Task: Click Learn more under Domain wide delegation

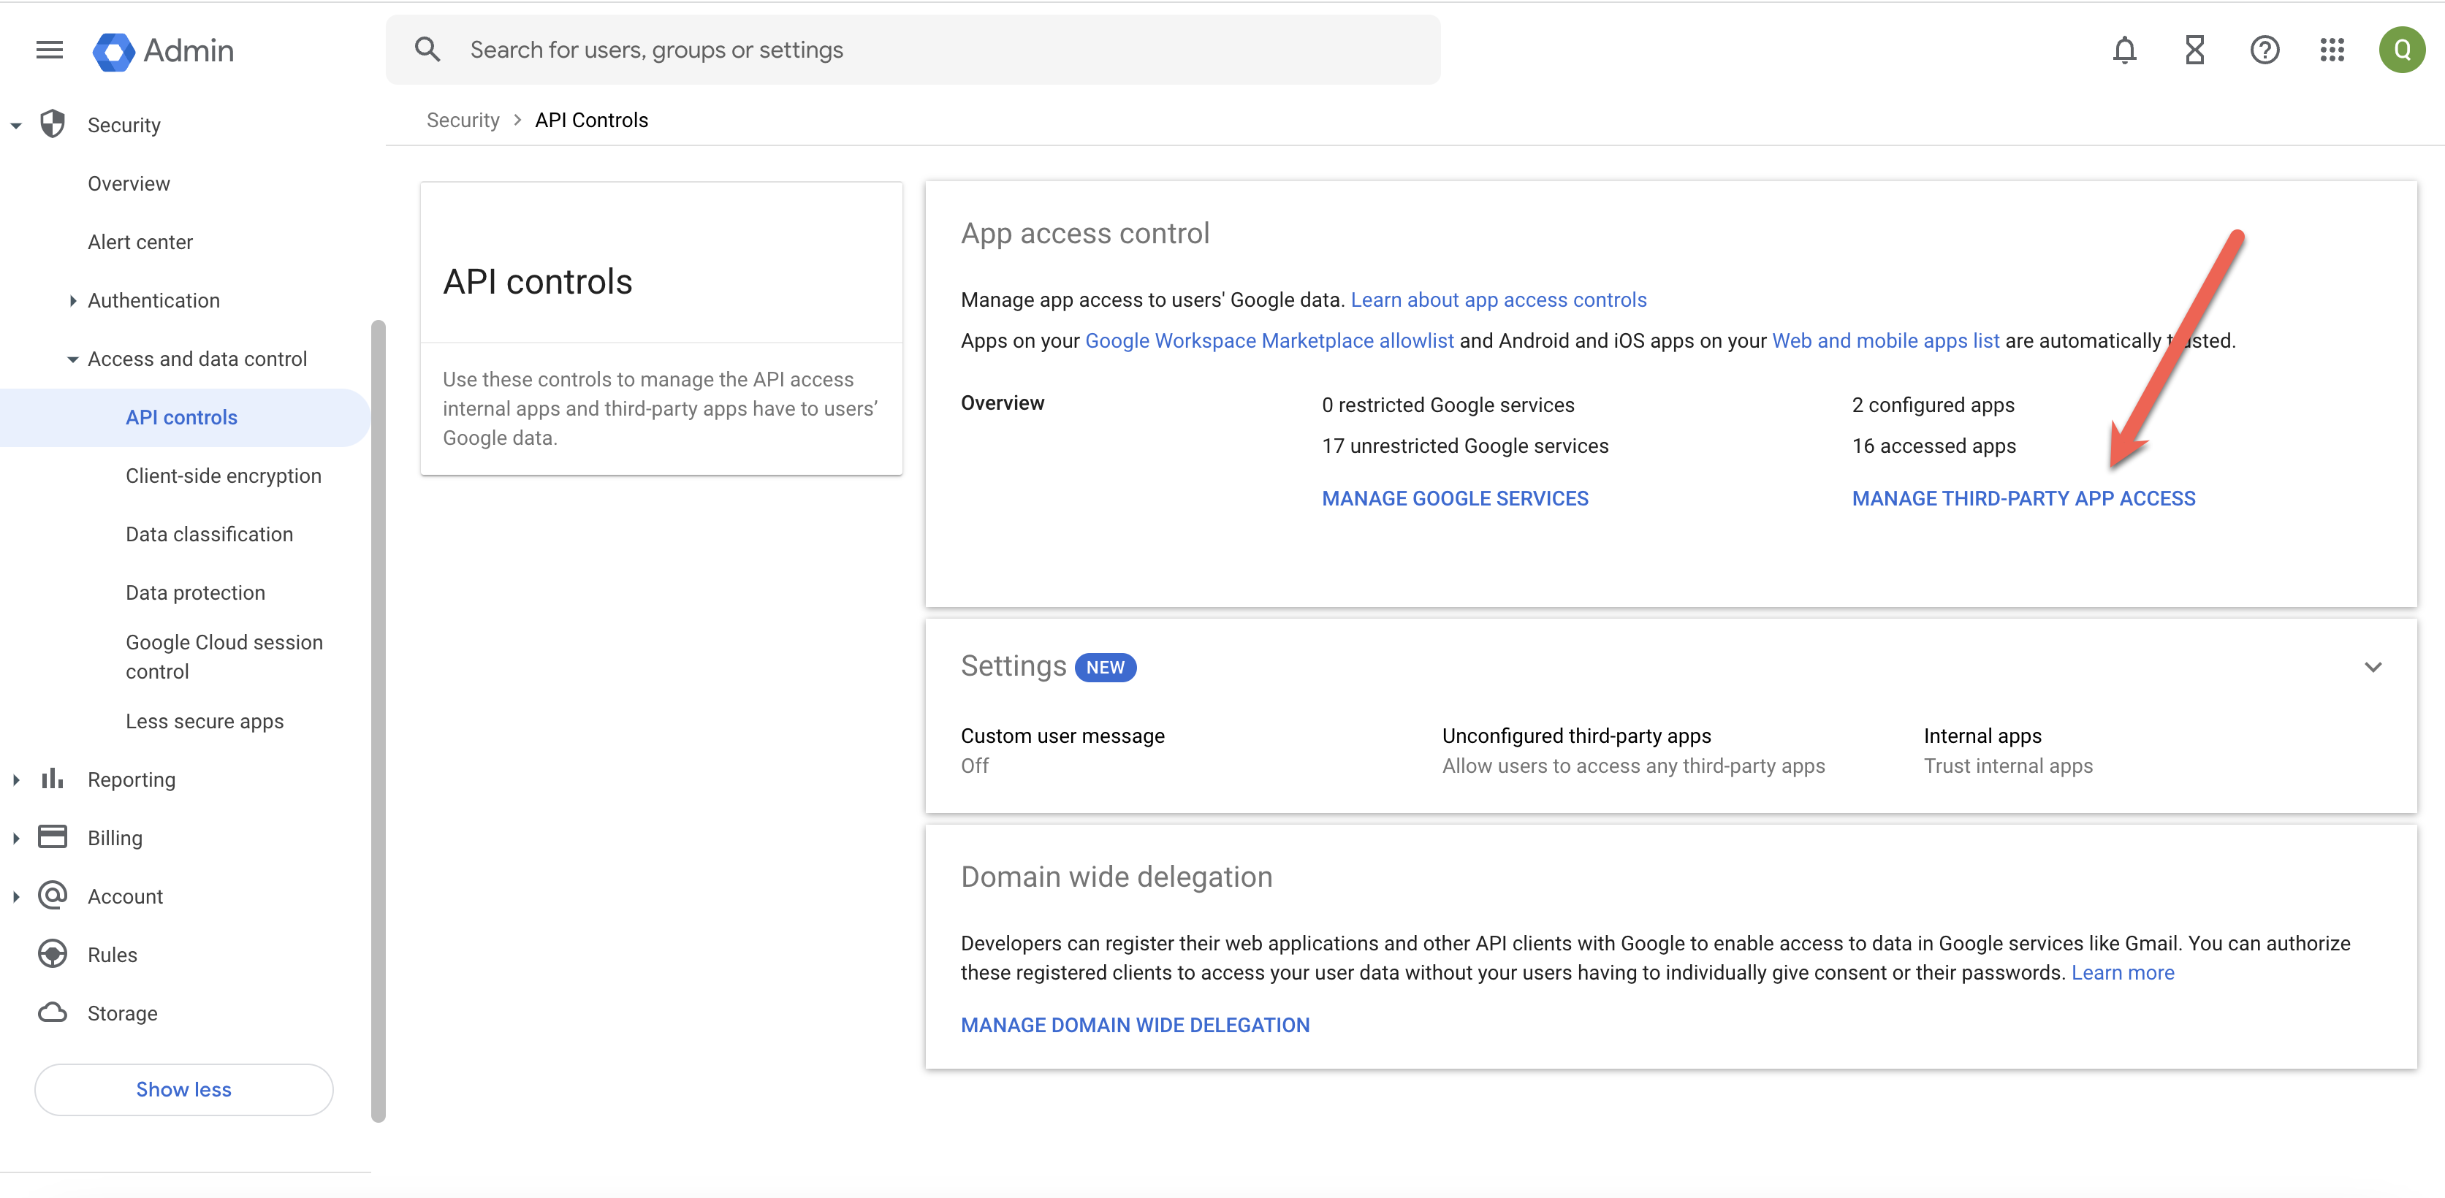Action: [x=2122, y=972]
